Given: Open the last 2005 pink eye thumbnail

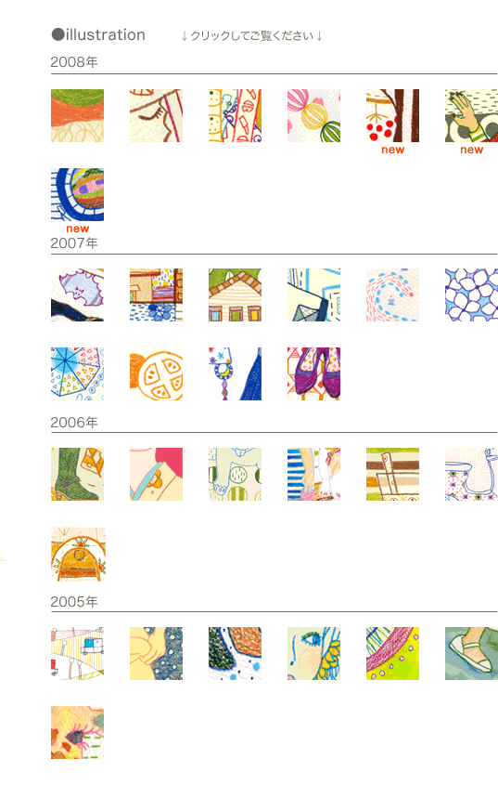Looking at the screenshot, I should pos(78,732).
